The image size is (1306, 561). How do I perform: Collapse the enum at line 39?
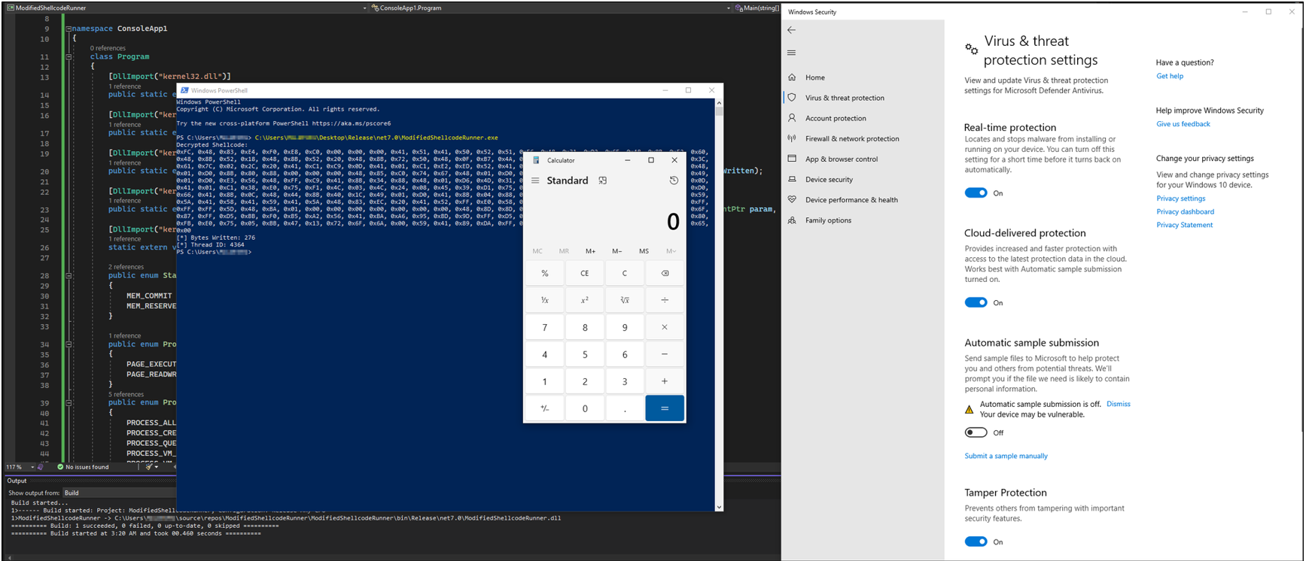point(68,402)
